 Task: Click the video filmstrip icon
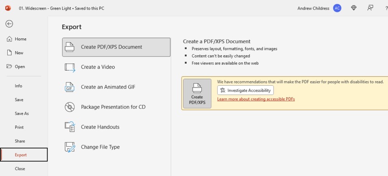(x=70, y=67)
